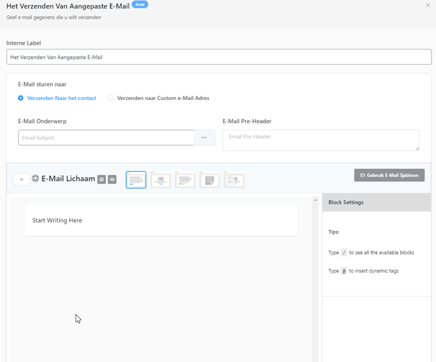Click the 'Start Writing Here' editor block
Screen dimensions: 436x362
[x=161, y=220]
